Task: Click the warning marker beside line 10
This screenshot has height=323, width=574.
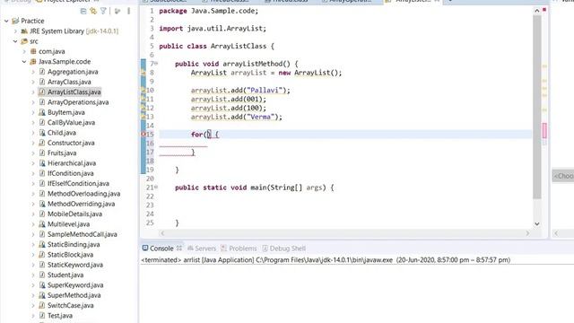Action: 143,91
